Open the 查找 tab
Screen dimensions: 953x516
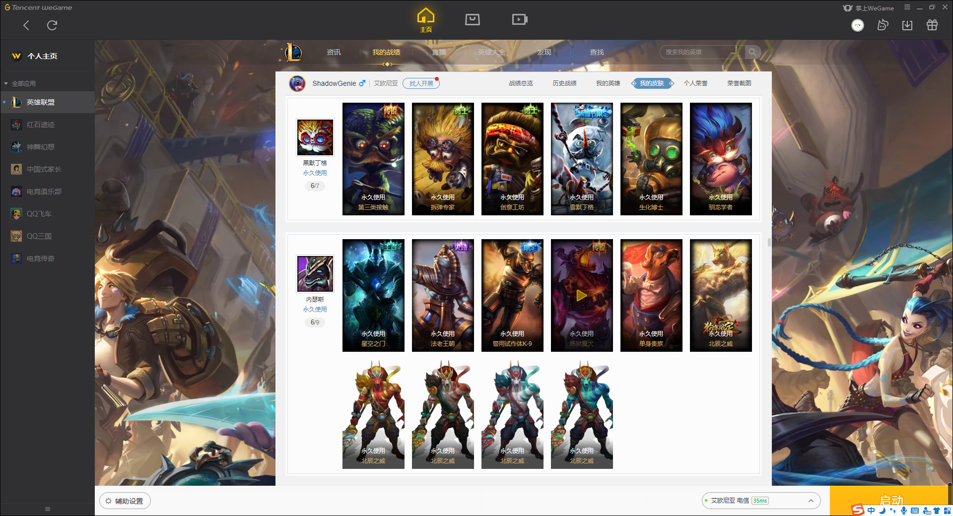pyautogui.click(x=597, y=52)
